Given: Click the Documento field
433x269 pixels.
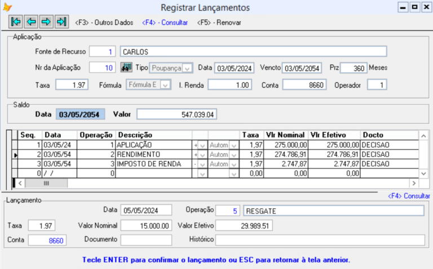Looking at the screenshot, I should click(146, 240).
